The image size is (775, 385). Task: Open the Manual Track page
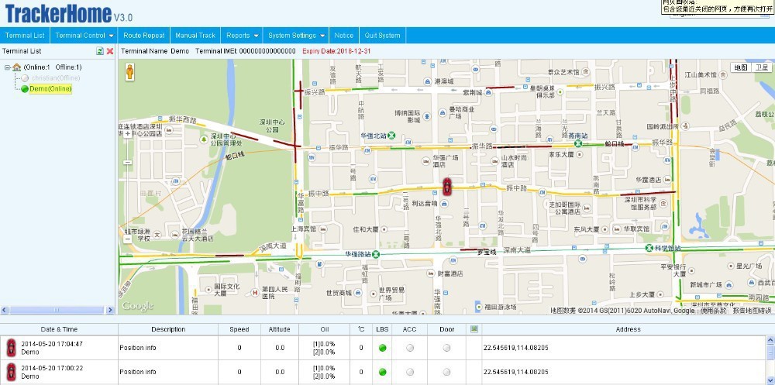coord(195,36)
